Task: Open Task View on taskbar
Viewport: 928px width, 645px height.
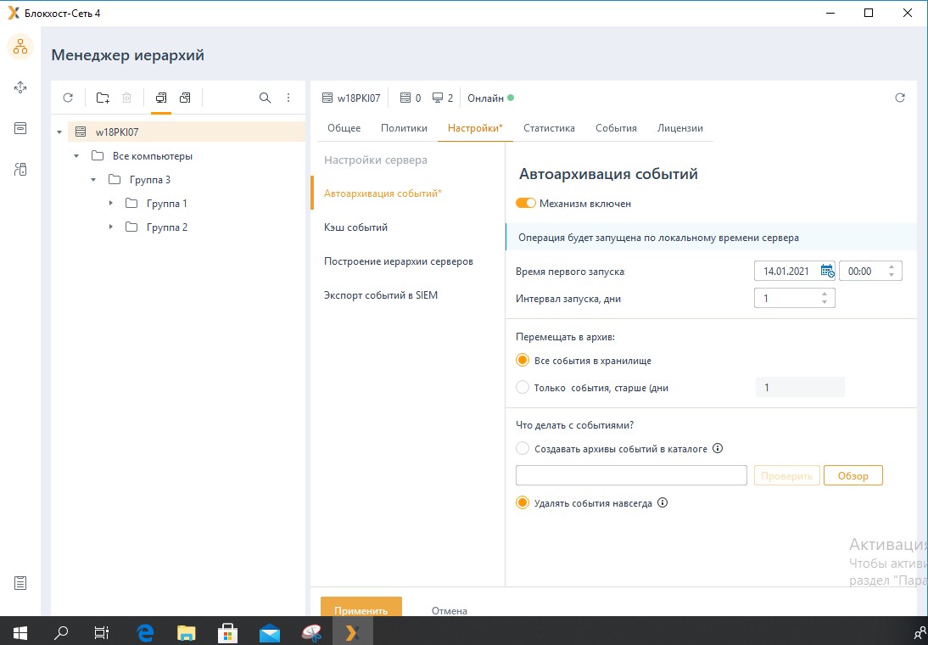Action: click(102, 633)
